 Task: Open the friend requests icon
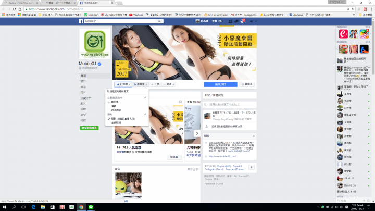230,21
